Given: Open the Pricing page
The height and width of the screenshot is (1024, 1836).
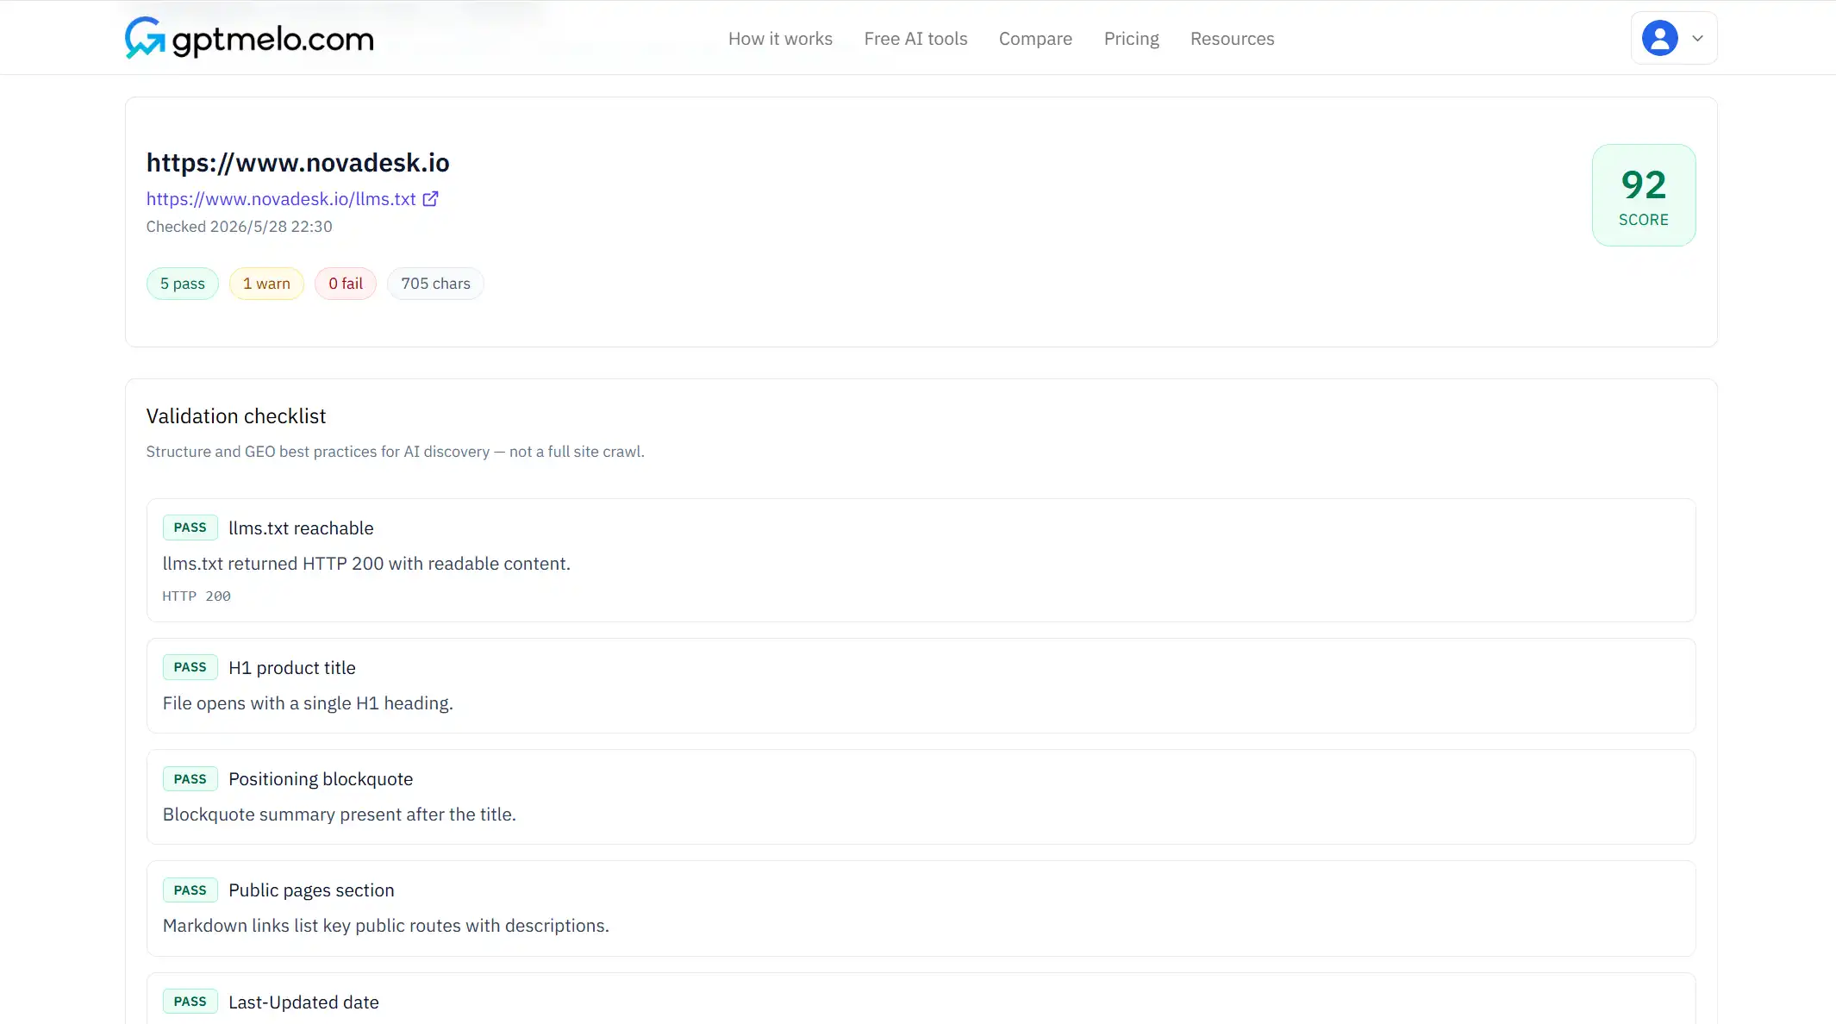Looking at the screenshot, I should pyautogui.click(x=1131, y=39).
